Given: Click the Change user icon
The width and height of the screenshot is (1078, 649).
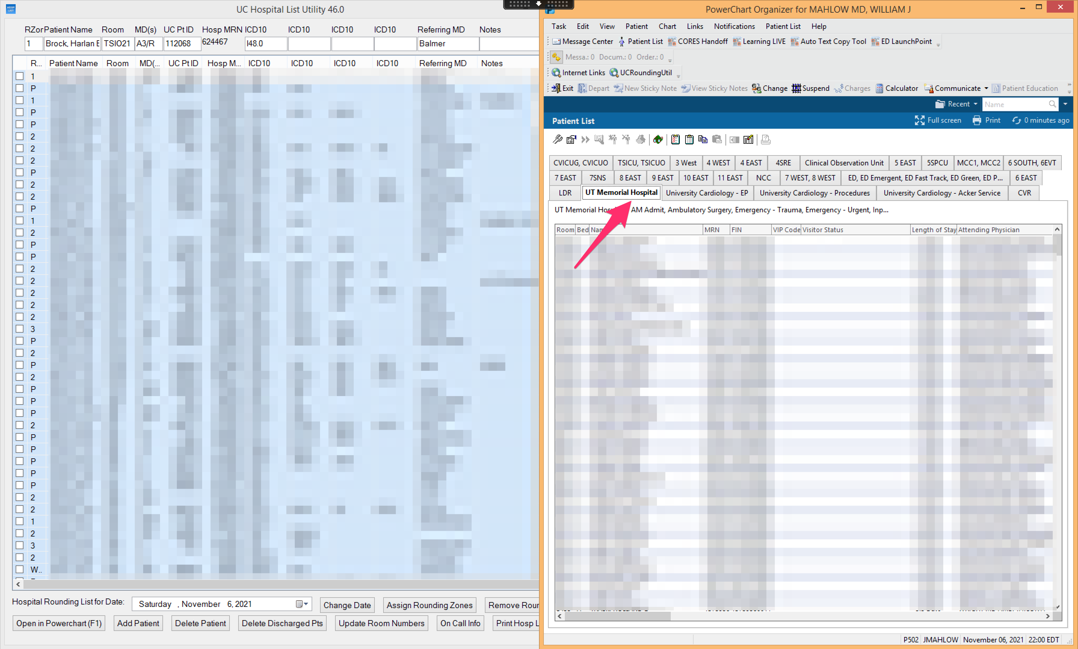Looking at the screenshot, I should click(756, 88).
